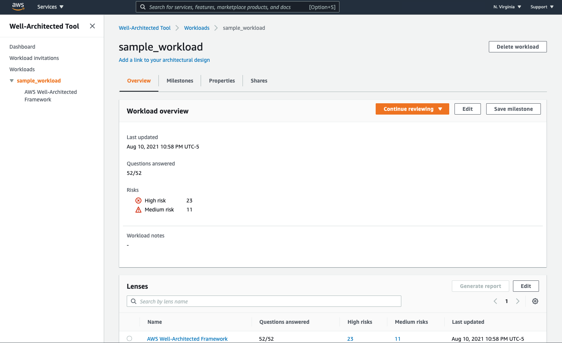Viewport: 562px width, 343px height.
Task: Click the lens row Last updated date
Action: [488, 339]
